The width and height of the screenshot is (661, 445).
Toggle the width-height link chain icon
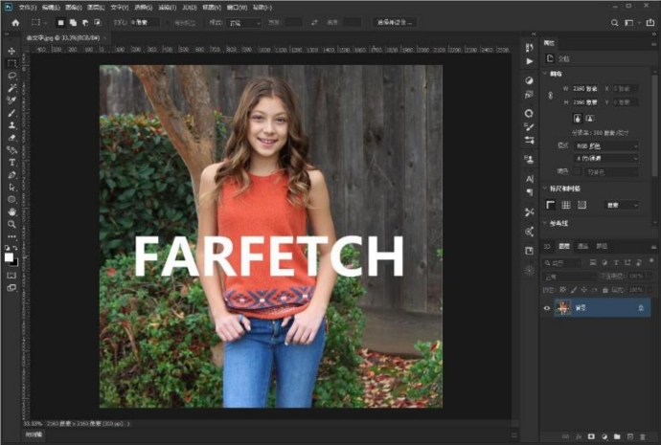pyautogui.click(x=550, y=95)
